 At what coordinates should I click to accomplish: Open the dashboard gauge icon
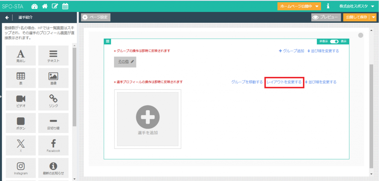(x=35, y=6)
